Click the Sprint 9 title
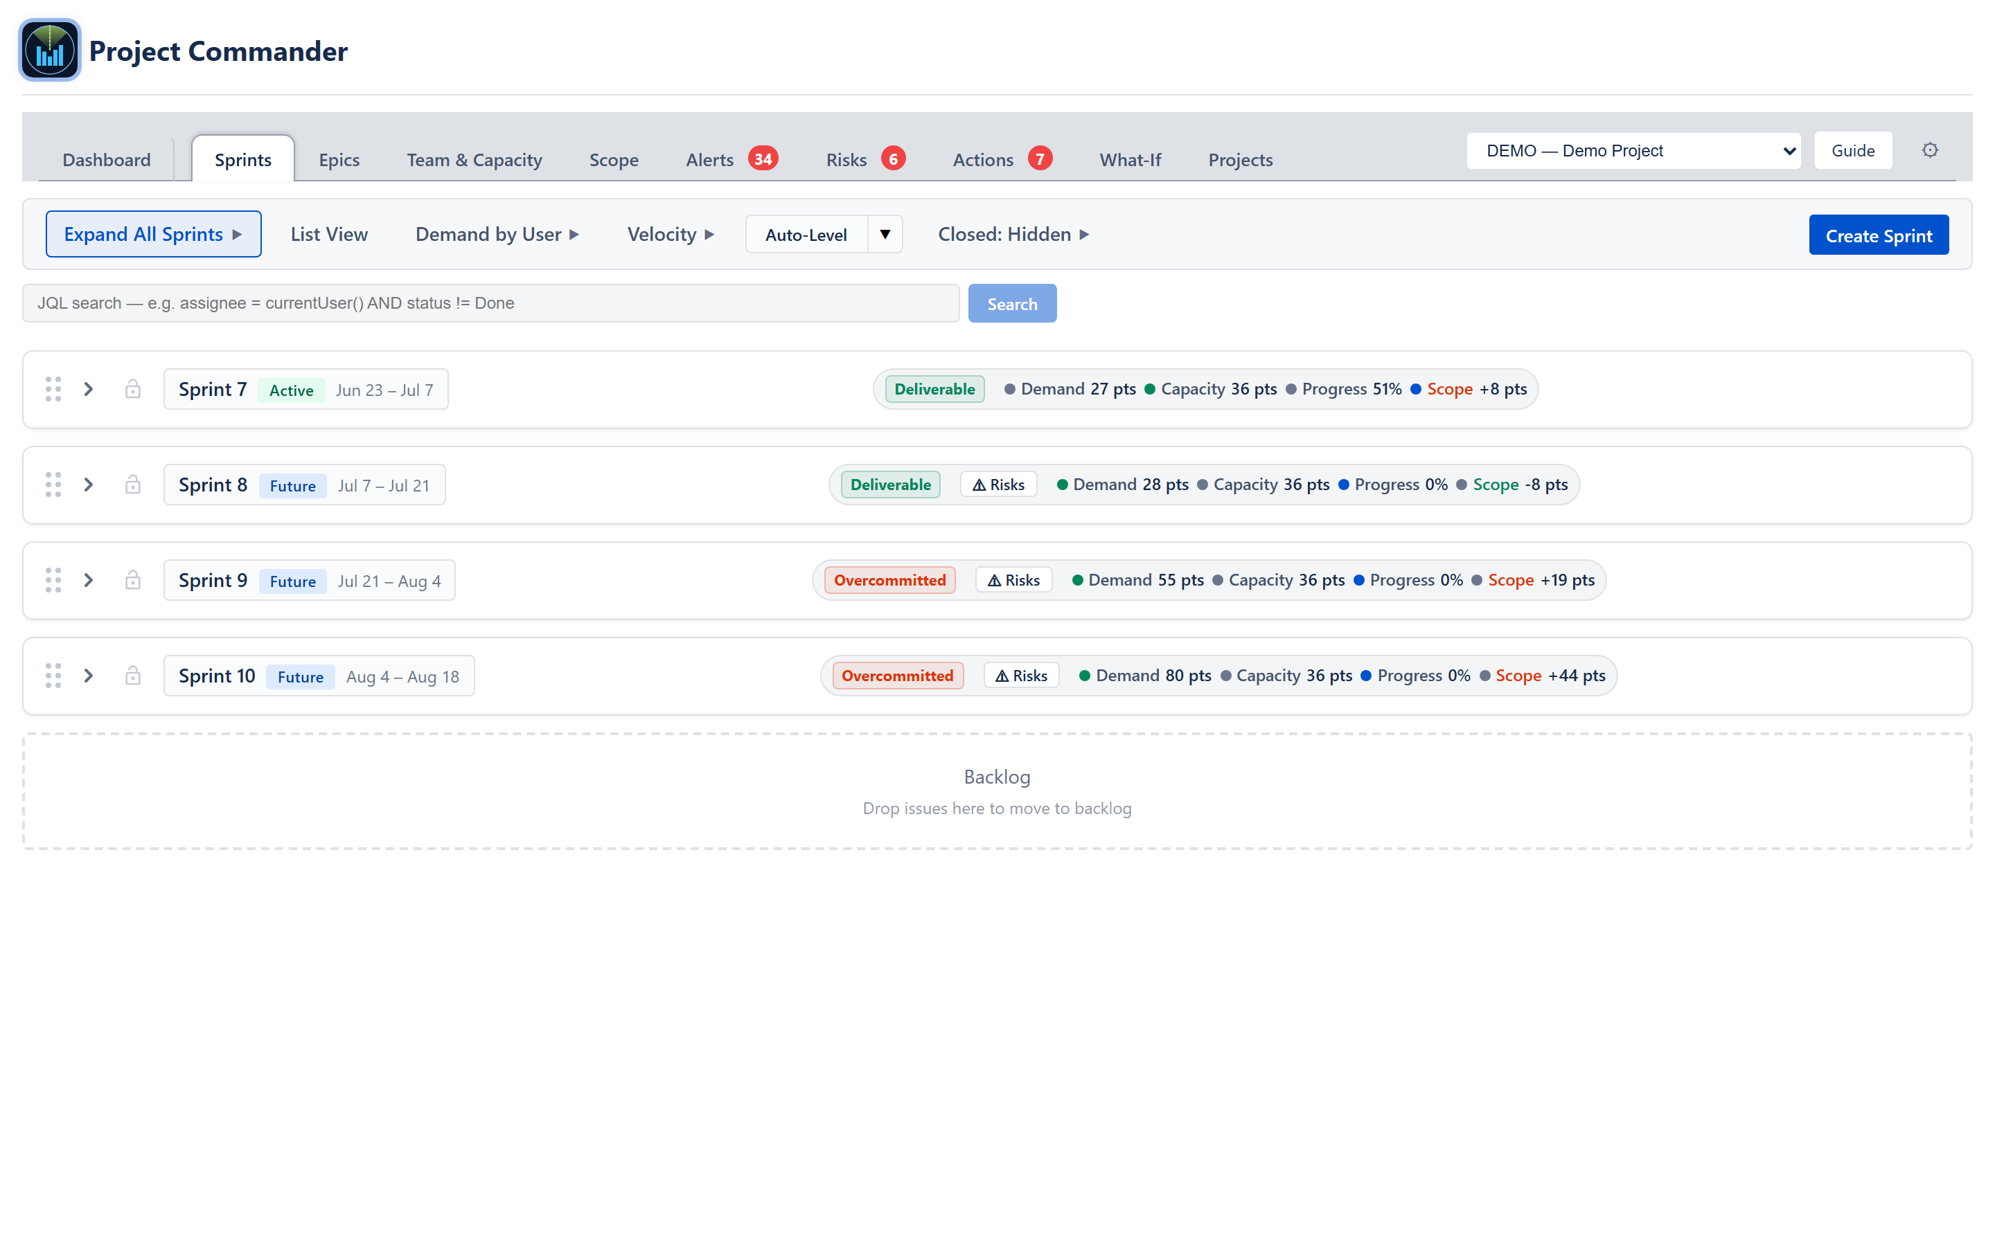This screenshot has height=1246, width=1995. click(213, 580)
